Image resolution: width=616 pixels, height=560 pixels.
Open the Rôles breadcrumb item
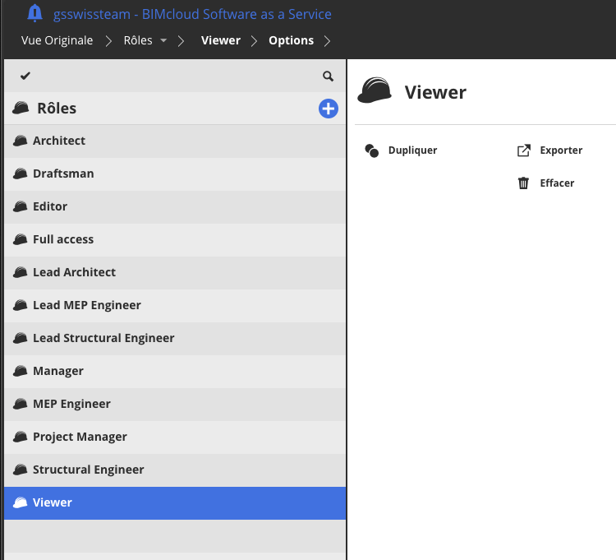coord(138,40)
